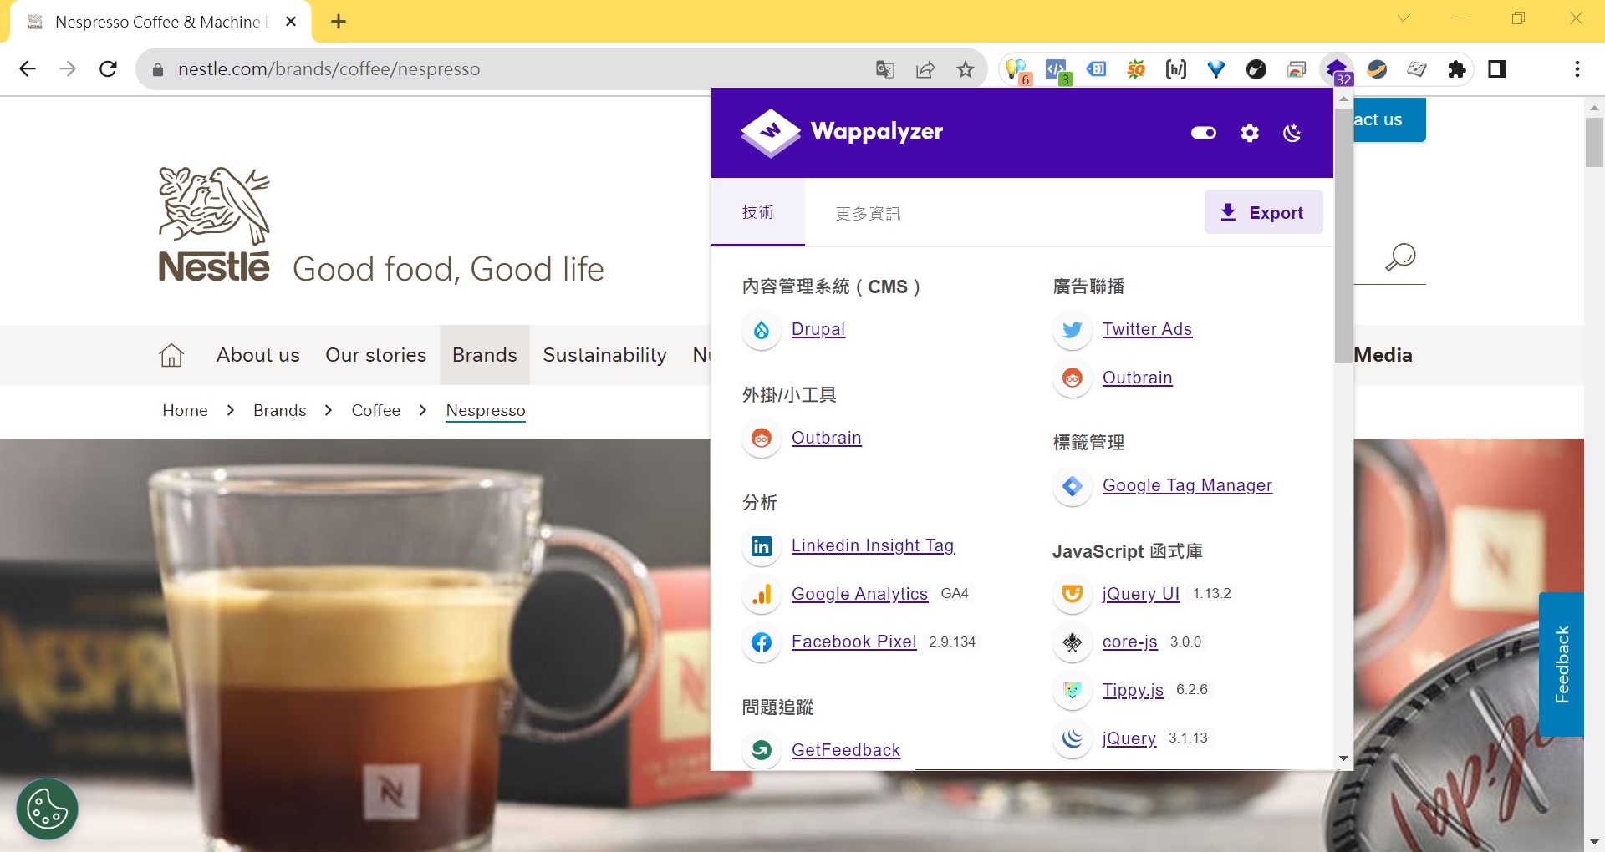The height and width of the screenshot is (852, 1605).
Task: Open Linkedin Insight Tag link
Action: [873, 545]
